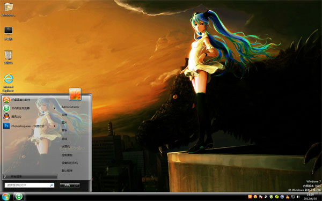The height and width of the screenshot is (201, 322).
Task: Expand jump list arrow for Photoshop.exe shortcut
Action: pos(54,126)
